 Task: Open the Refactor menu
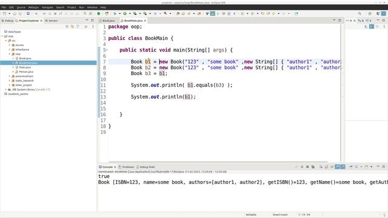[33, 7]
